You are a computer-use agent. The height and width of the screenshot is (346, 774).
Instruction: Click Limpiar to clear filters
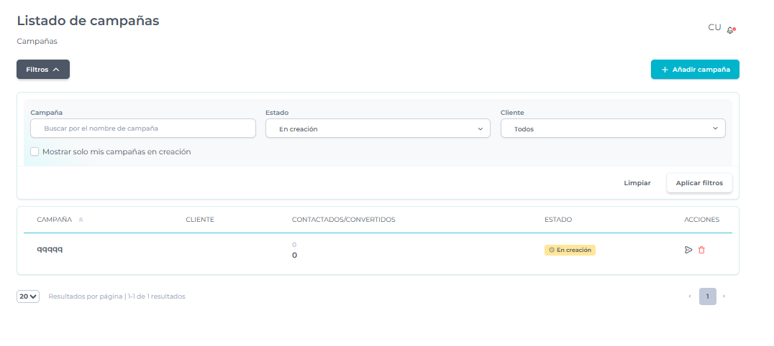pos(637,183)
